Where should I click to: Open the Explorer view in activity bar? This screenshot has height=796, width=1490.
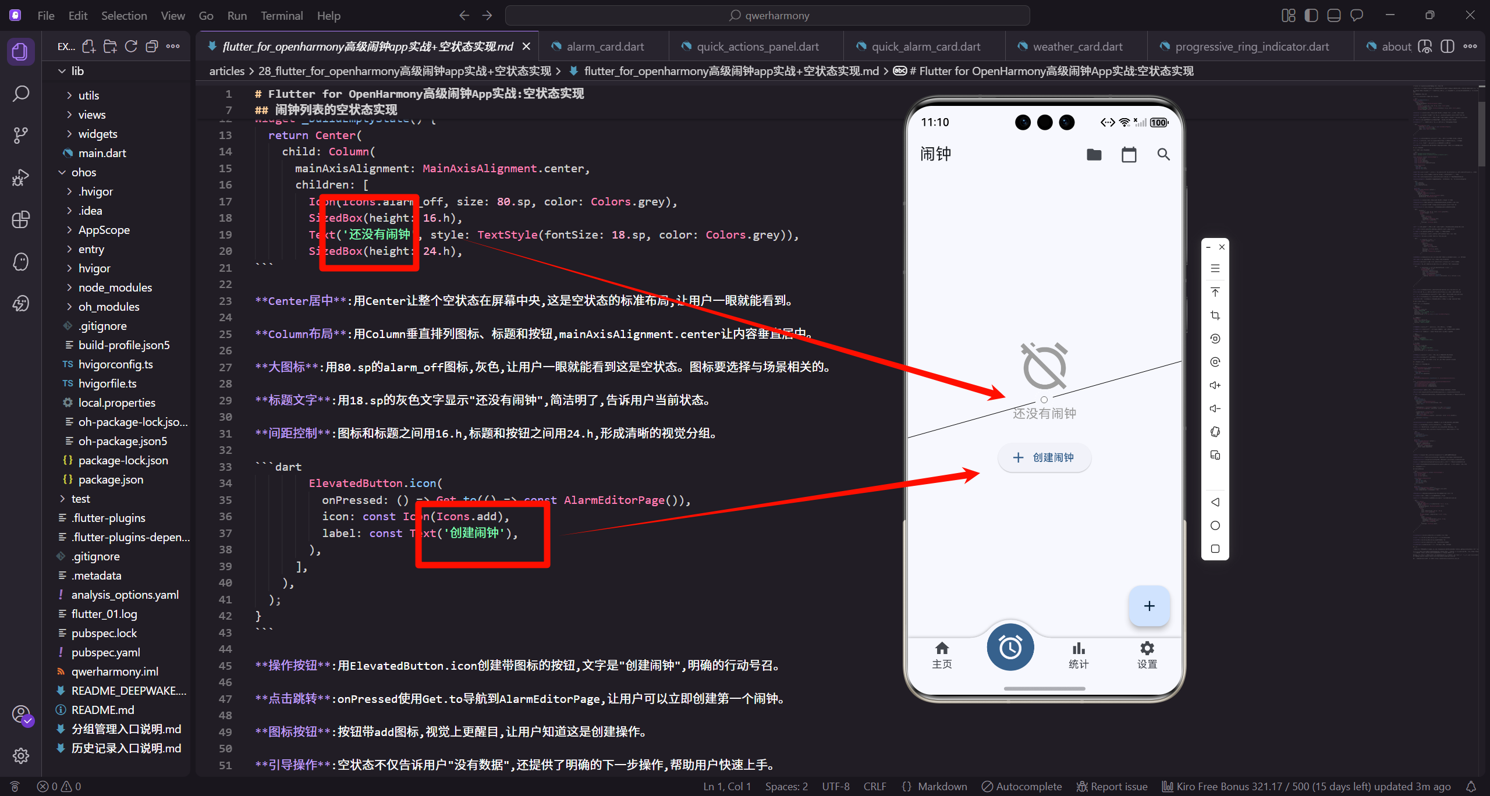[20, 52]
